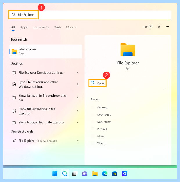This screenshot has width=180, height=182.
Task: Click File Explorer title in preview pane
Action: tap(128, 63)
